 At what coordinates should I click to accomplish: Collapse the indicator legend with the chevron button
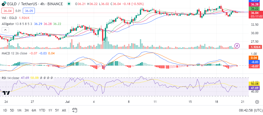pyautogui.click(x=5, y=30)
